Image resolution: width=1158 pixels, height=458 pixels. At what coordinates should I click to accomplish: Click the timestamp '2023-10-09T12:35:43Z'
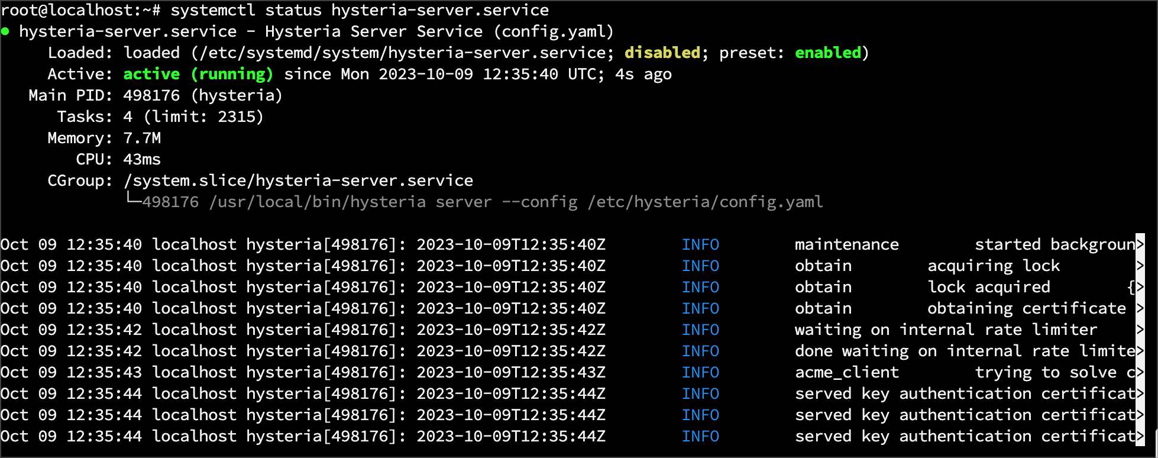pyautogui.click(x=511, y=372)
